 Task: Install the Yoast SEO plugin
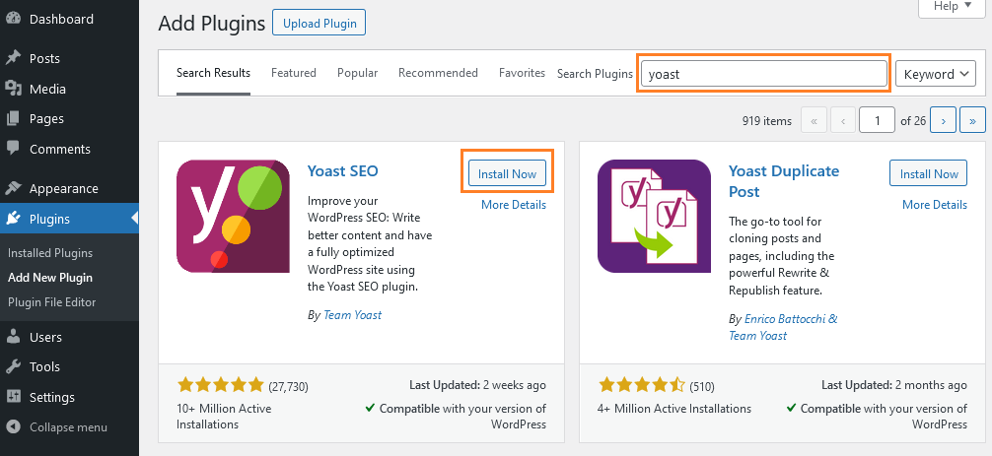coord(507,173)
